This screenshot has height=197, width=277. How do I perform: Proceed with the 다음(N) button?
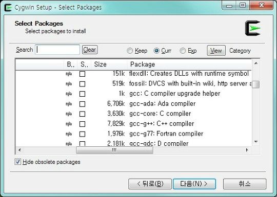(194, 184)
